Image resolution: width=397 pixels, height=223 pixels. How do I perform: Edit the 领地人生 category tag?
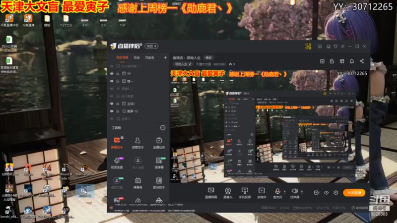184,64
